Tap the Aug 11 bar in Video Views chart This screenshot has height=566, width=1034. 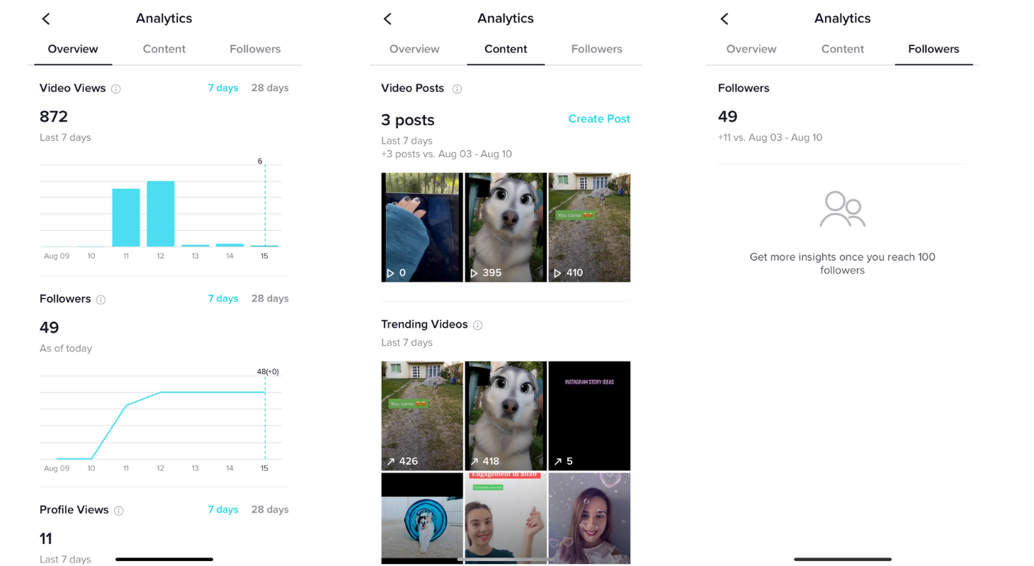pyautogui.click(x=126, y=217)
